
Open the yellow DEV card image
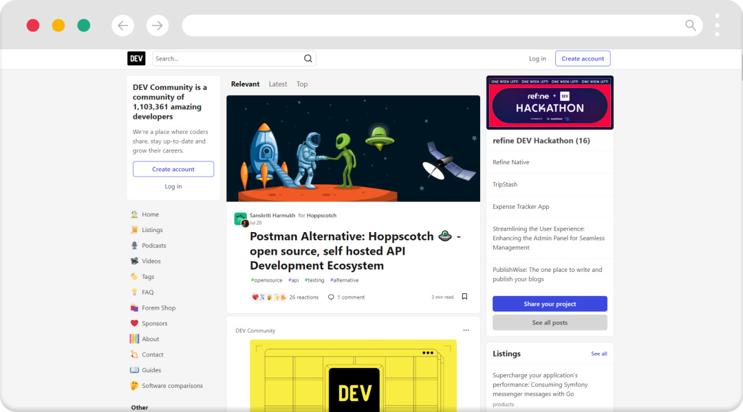[353, 376]
